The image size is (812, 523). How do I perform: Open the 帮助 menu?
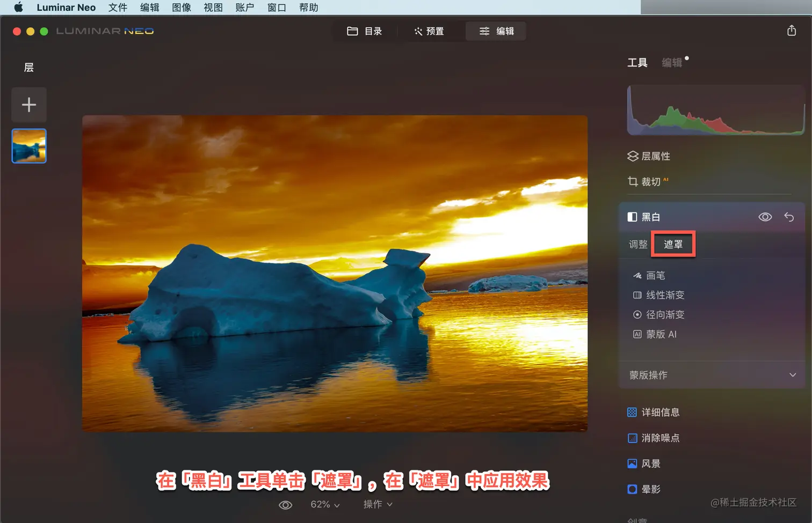[x=309, y=8]
